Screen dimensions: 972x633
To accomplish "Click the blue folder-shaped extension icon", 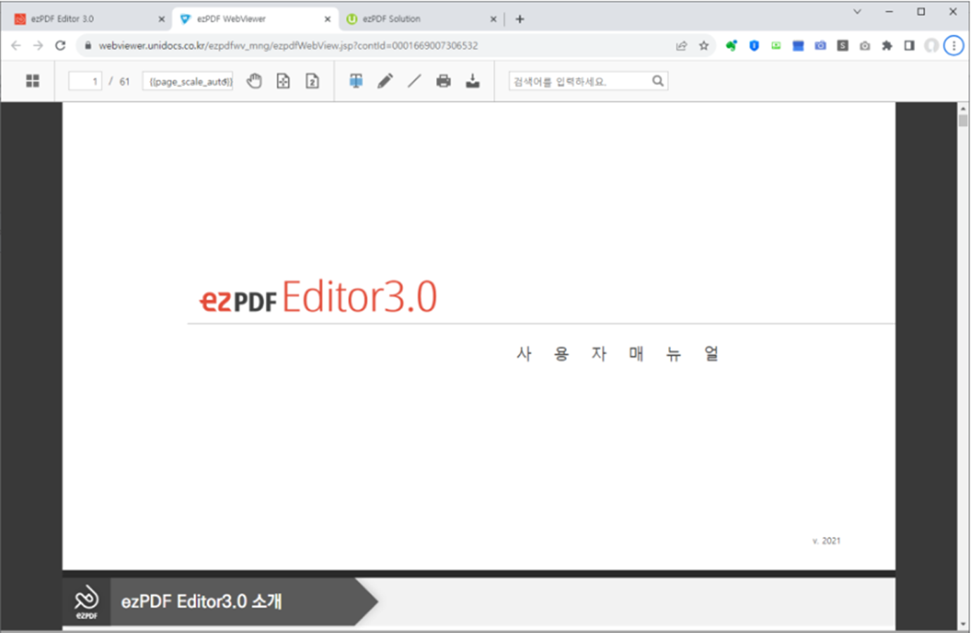I will (x=798, y=46).
